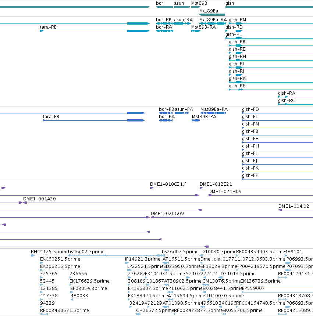Click the 480033 feature label
The width and height of the screenshot is (313, 316).
pyautogui.click(x=79, y=296)
